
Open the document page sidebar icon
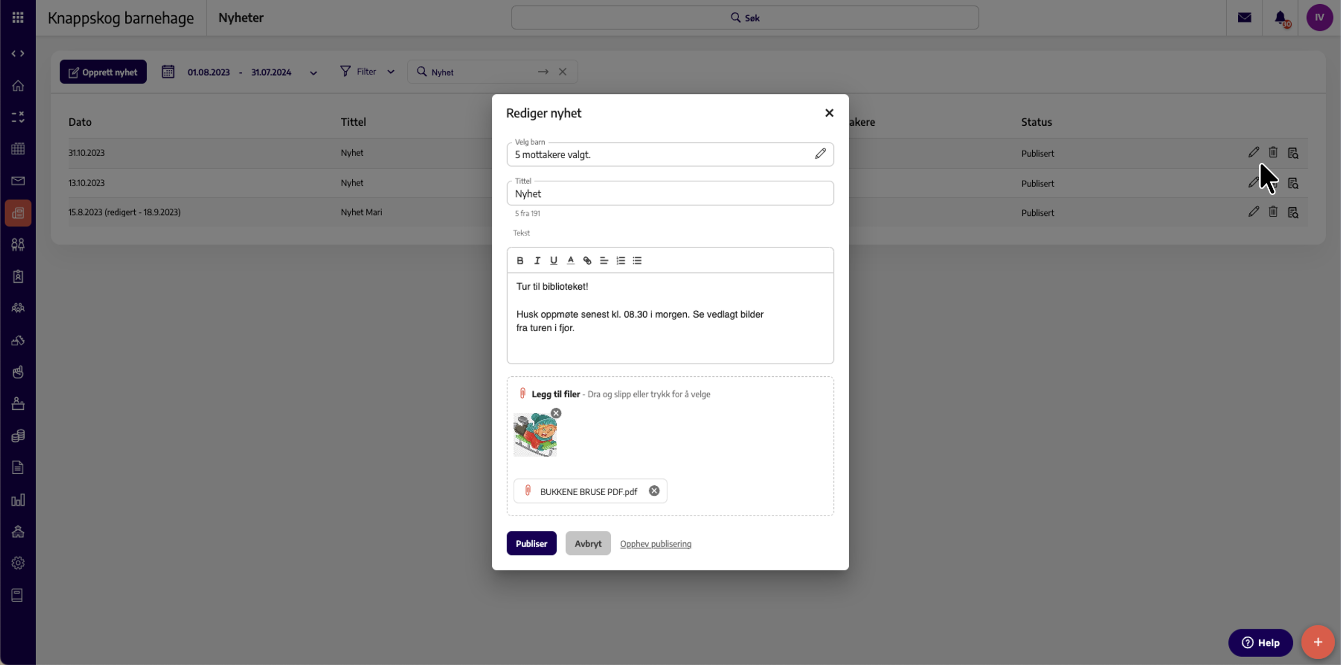click(18, 467)
